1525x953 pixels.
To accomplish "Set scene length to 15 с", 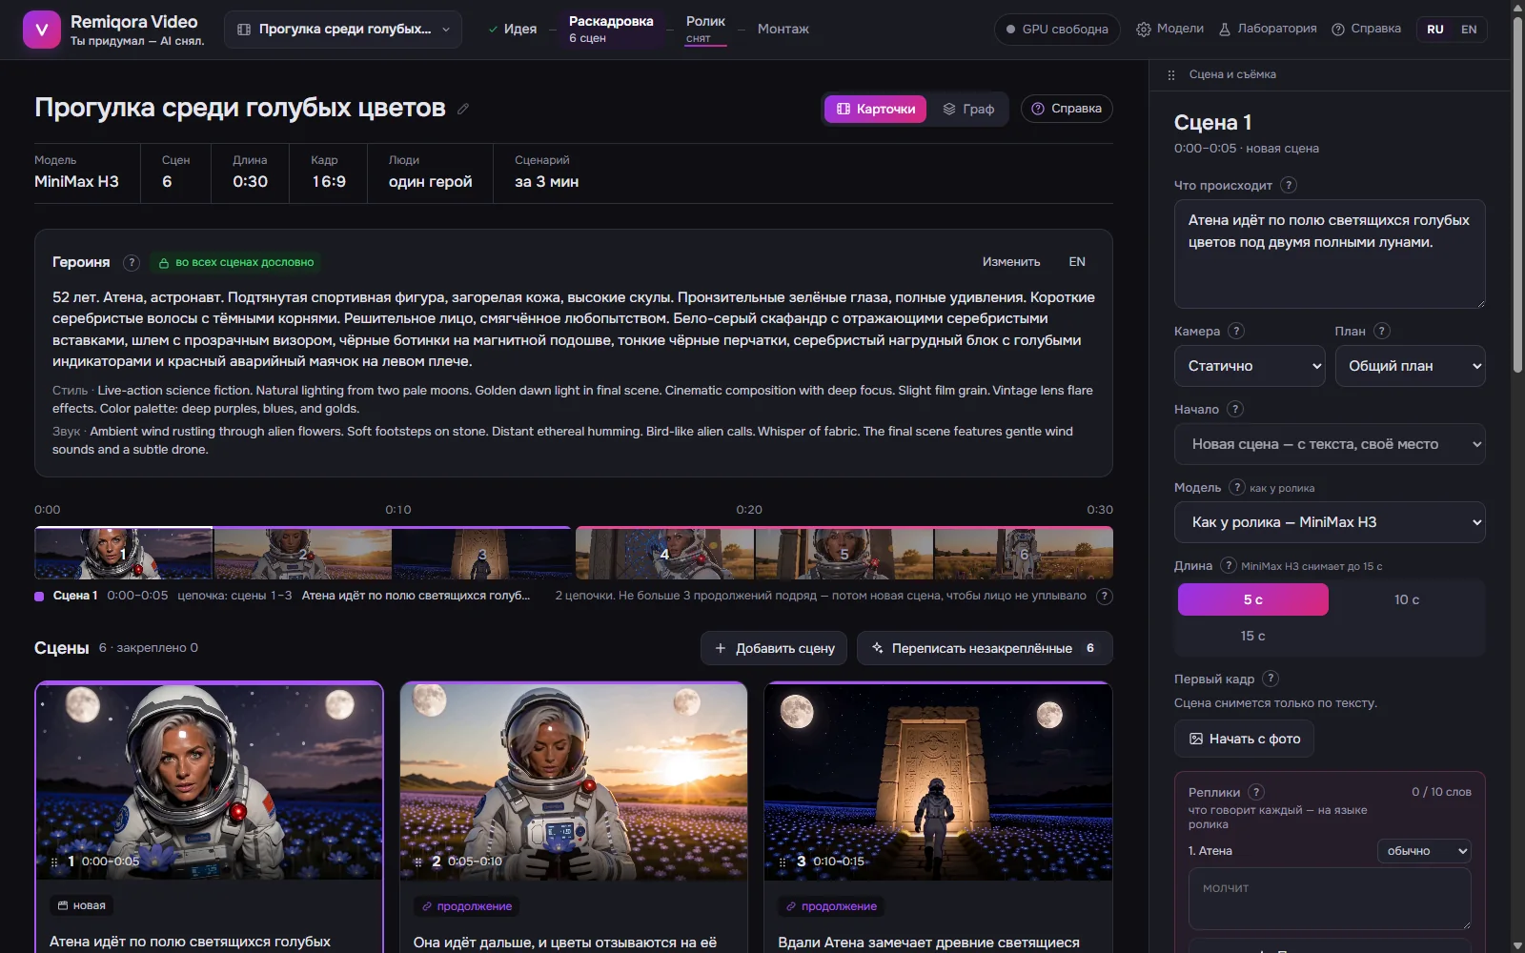I will click(x=1252, y=636).
